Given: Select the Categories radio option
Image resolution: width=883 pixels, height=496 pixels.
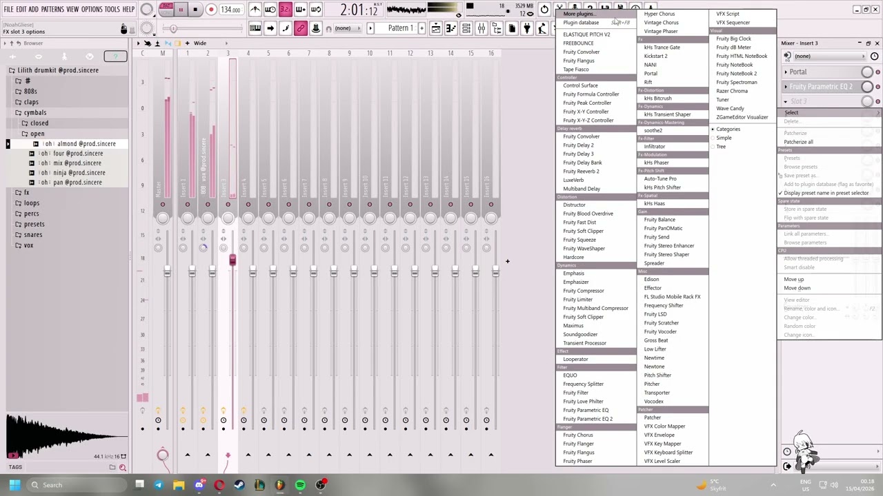Looking at the screenshot, I should pyautogui.click(x=727, y=130).
